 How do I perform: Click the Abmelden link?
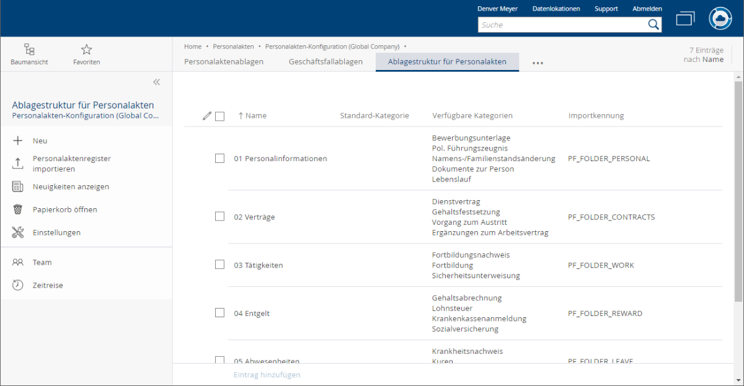click(x=647, y=9)
